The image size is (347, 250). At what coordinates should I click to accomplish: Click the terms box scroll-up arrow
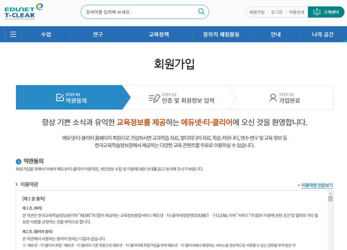(x=331, y=193)
